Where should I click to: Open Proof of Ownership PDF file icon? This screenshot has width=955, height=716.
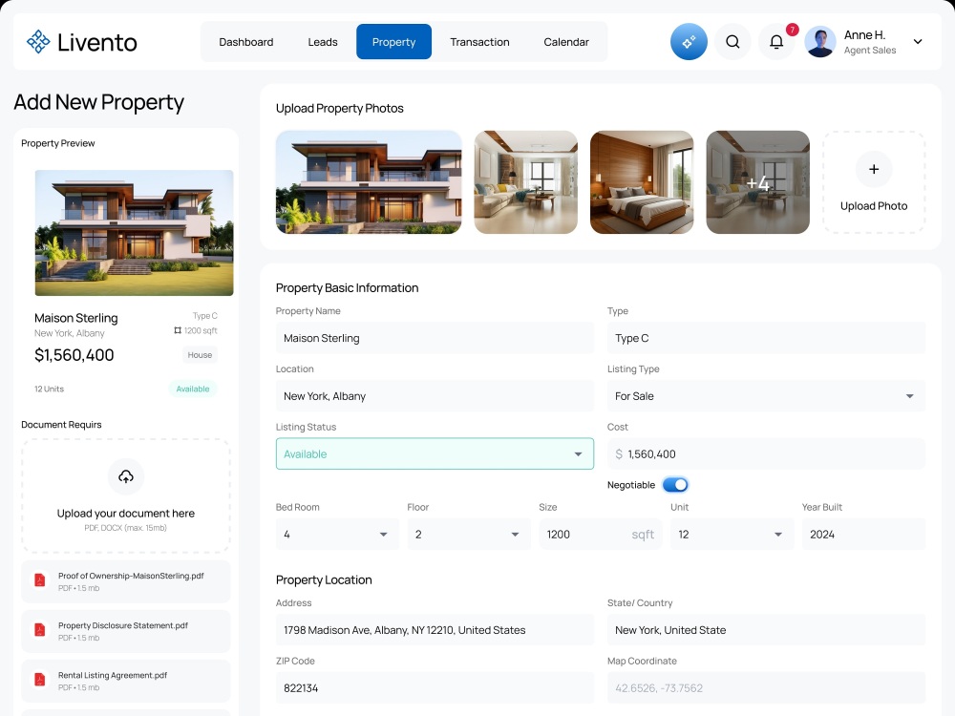pyautogui.click(x=39, y=580)
